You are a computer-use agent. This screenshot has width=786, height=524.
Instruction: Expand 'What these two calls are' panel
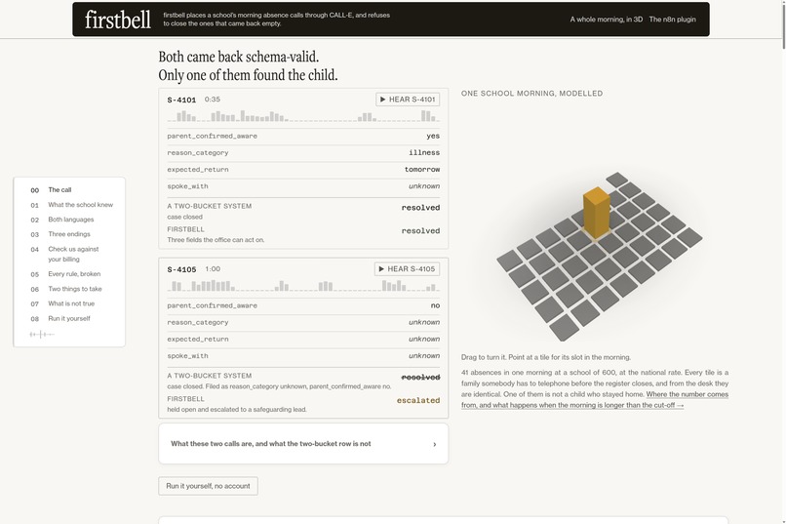pyautogui.click(x=303, y=444)
